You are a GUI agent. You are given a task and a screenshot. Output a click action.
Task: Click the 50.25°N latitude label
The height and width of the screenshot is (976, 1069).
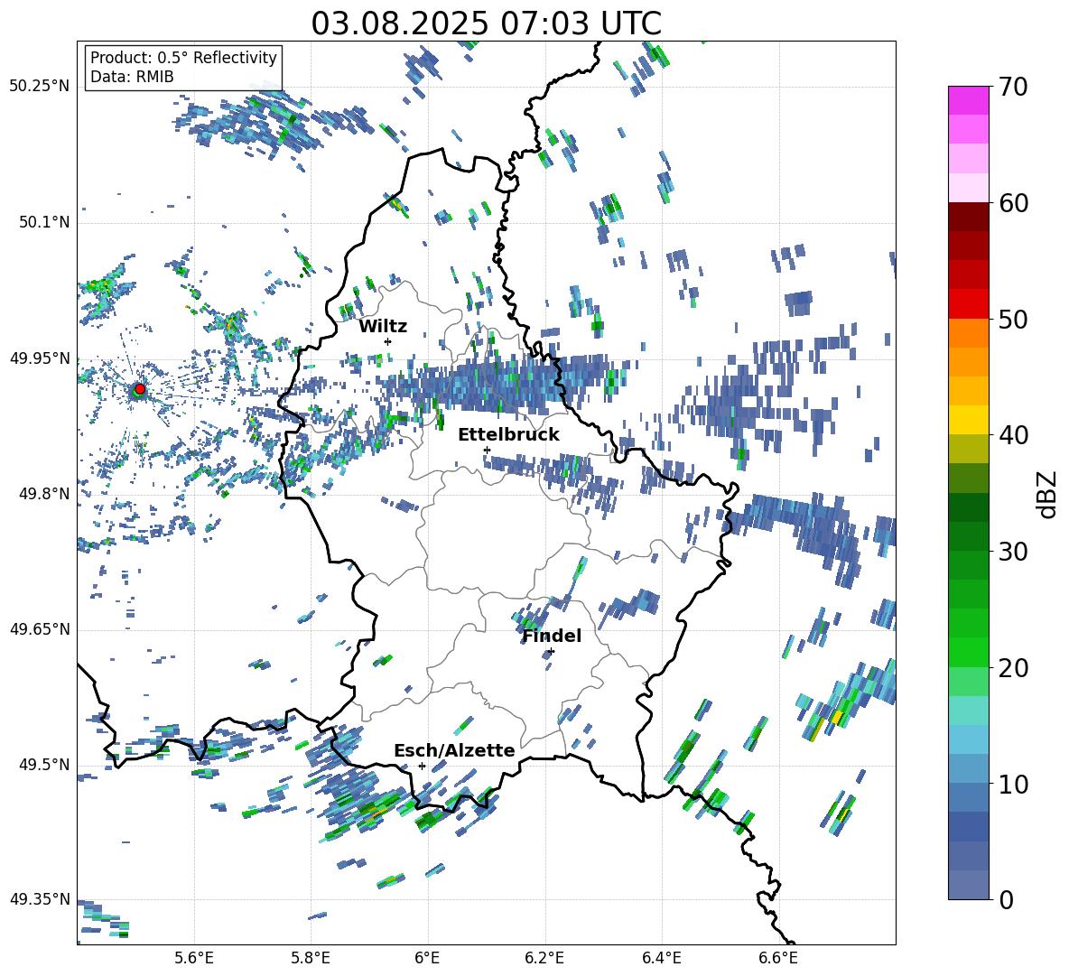[40, 87]
